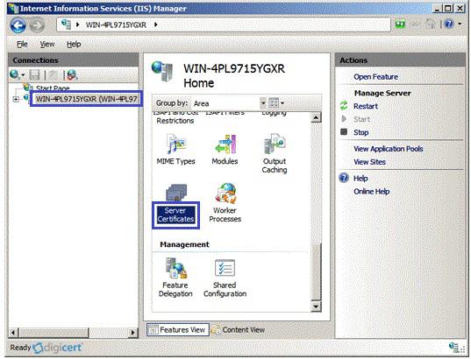The height and width of the screenshot is (359, 471).
Task: Click the features list vertical scrollbar thumb
Action: [316, 271]
